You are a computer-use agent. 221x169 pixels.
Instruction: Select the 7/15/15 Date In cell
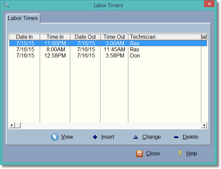[x=25, y=43]
